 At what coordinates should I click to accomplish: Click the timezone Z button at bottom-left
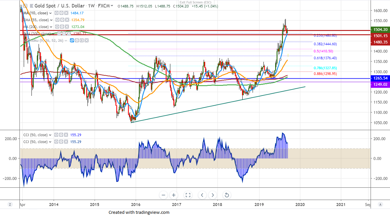tap(10, 204)
